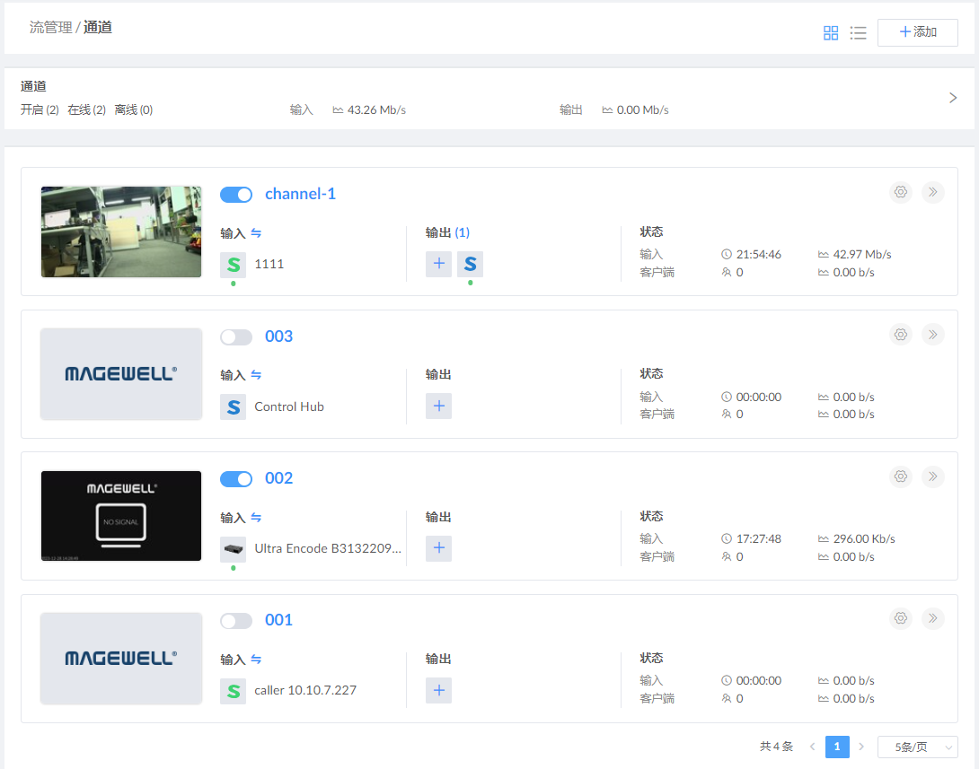Select the SRT output icon of channel-1
Screen dimensions: 979x769
470,264
